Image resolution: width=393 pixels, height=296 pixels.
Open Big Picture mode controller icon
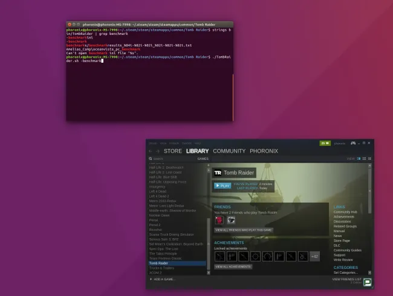353,143
